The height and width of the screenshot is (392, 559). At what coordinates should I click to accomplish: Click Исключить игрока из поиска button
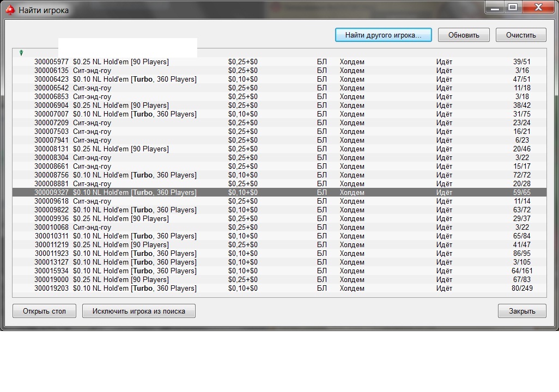click(x=138, y=311)
